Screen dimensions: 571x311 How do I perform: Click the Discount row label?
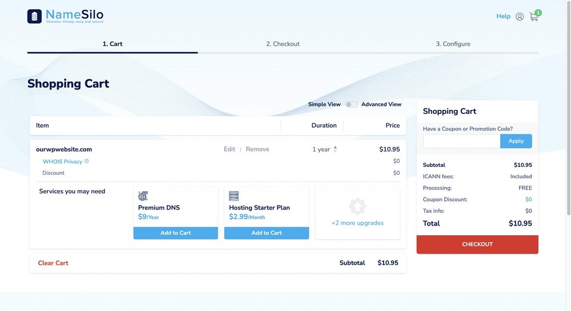(x=53, y=173)
